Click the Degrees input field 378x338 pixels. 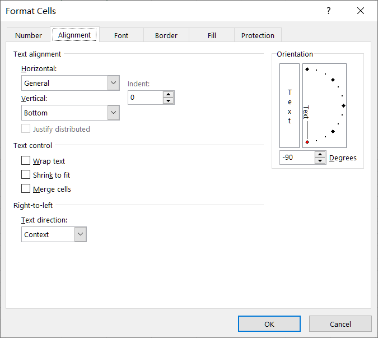[296, 158]
